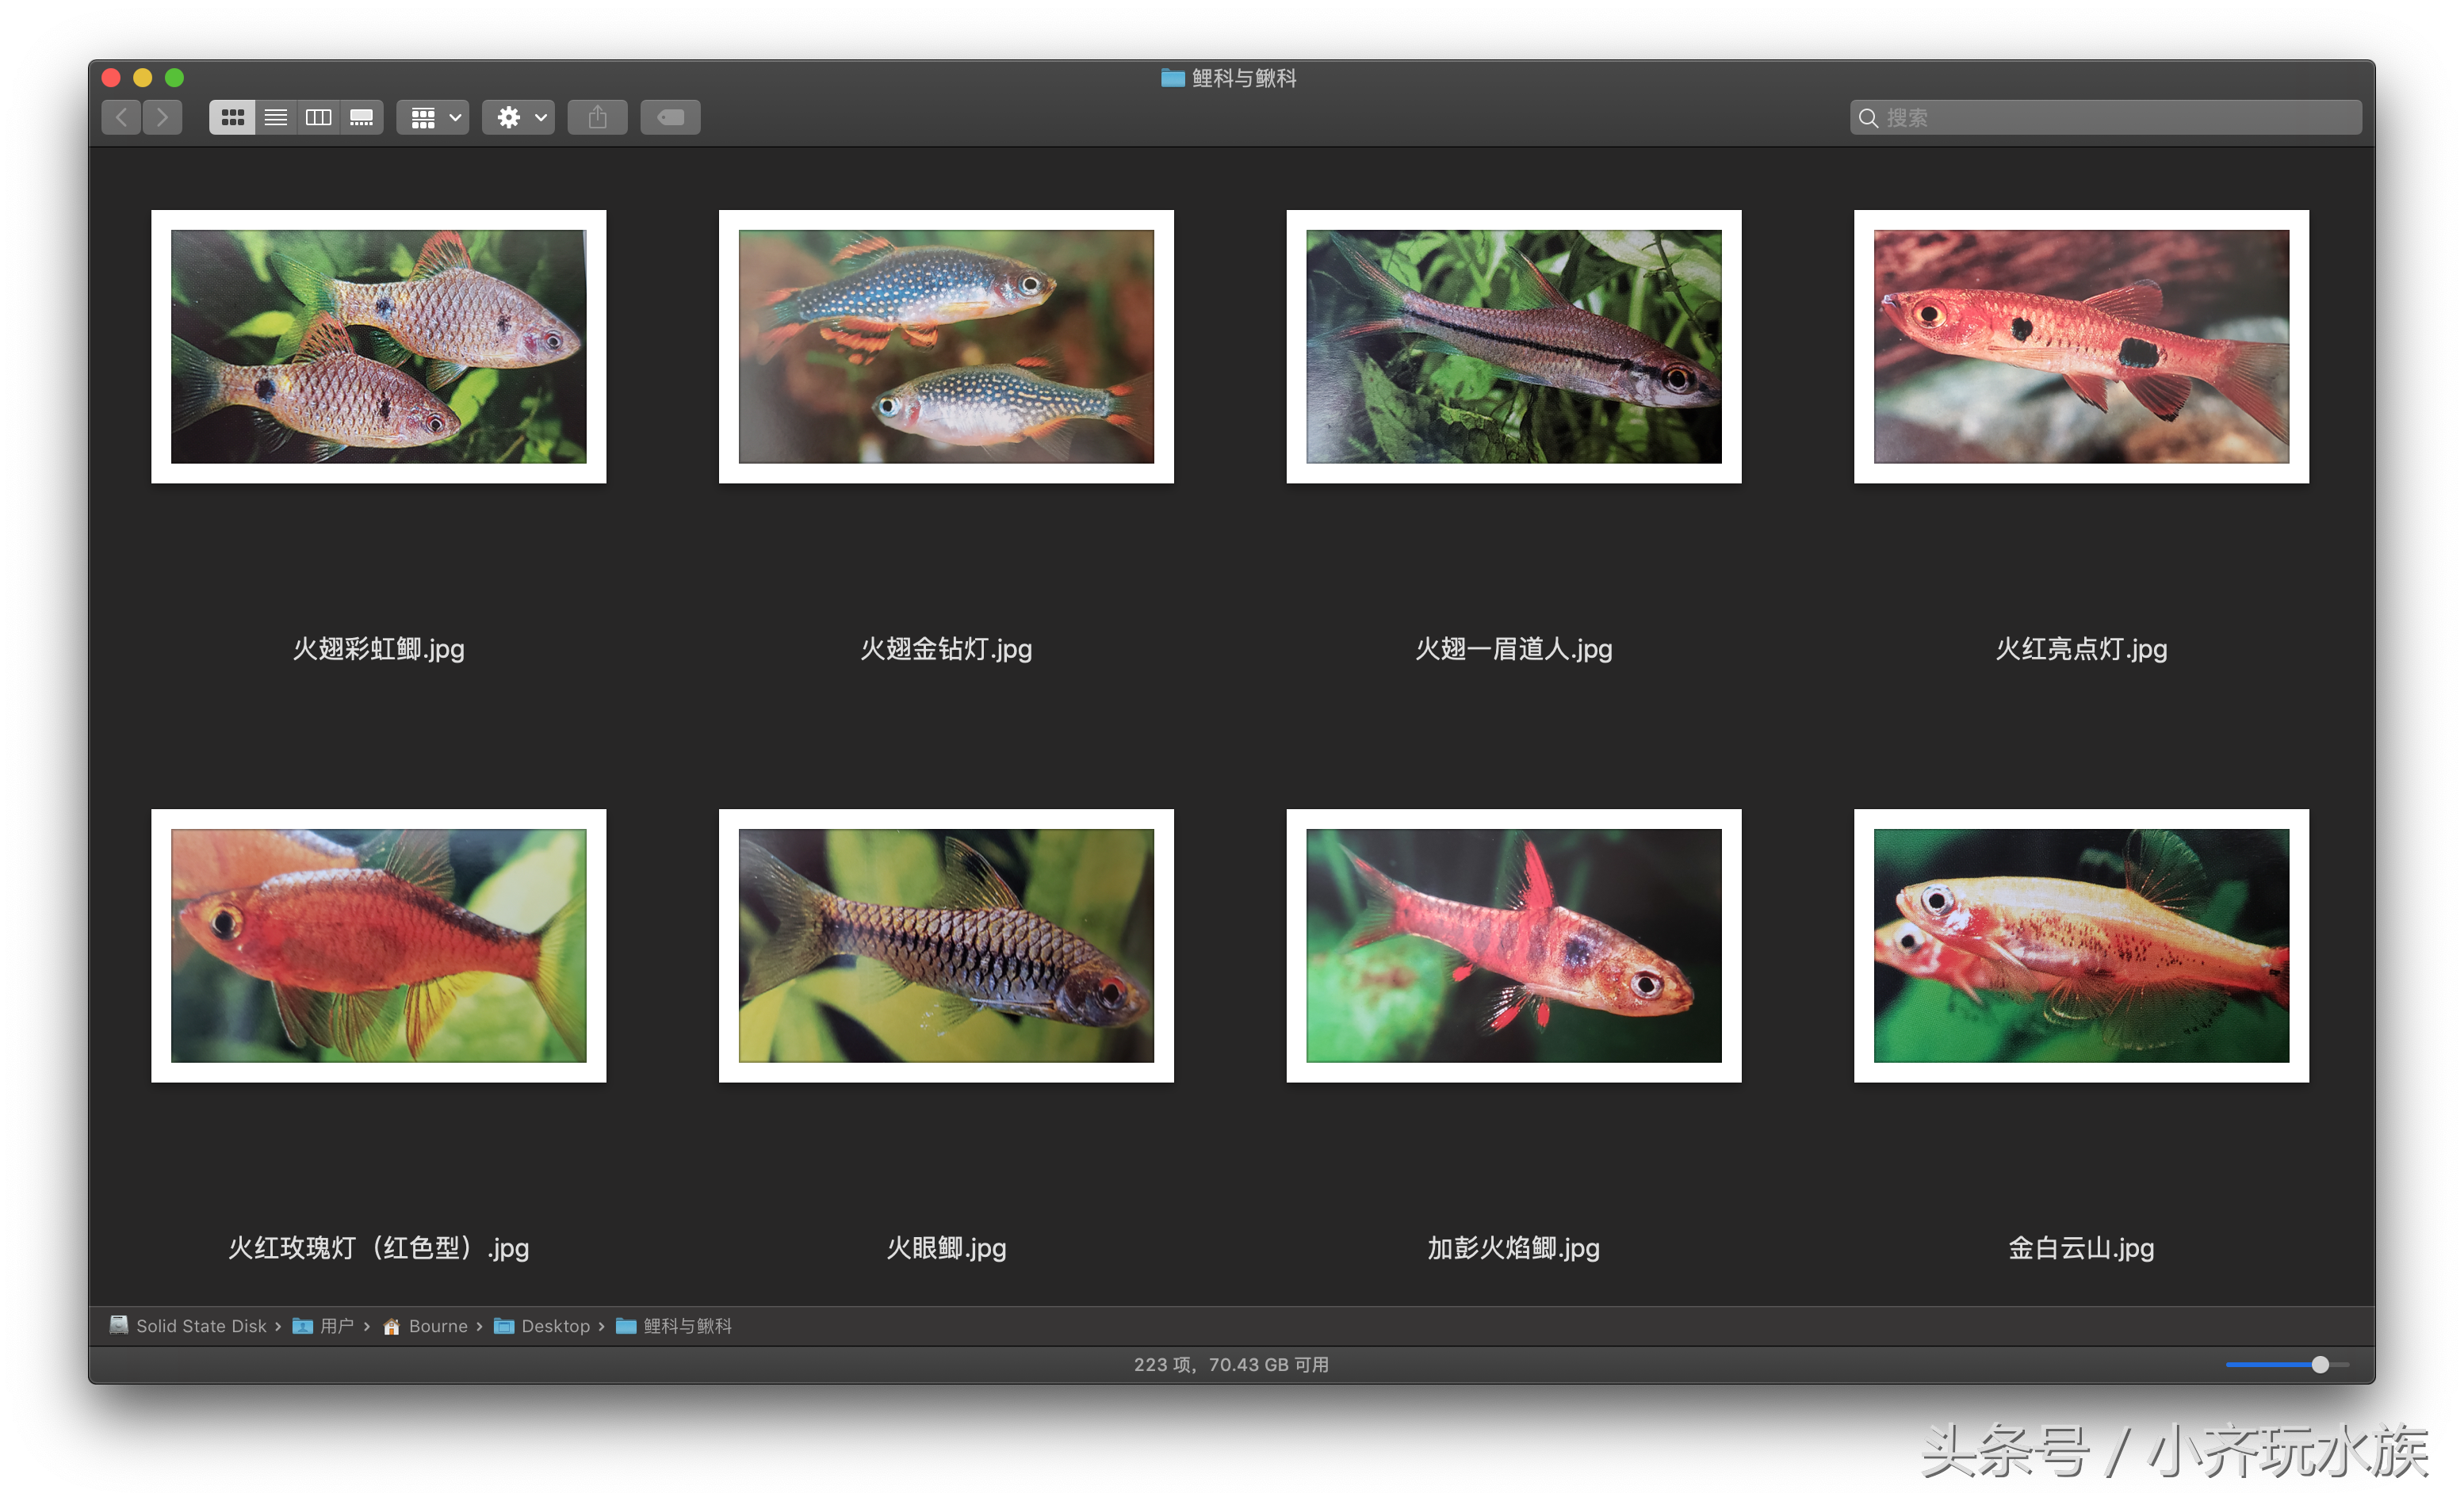Go forward with the right arrow button
The image size is (2464, 1501).
[x=162, y=118]
